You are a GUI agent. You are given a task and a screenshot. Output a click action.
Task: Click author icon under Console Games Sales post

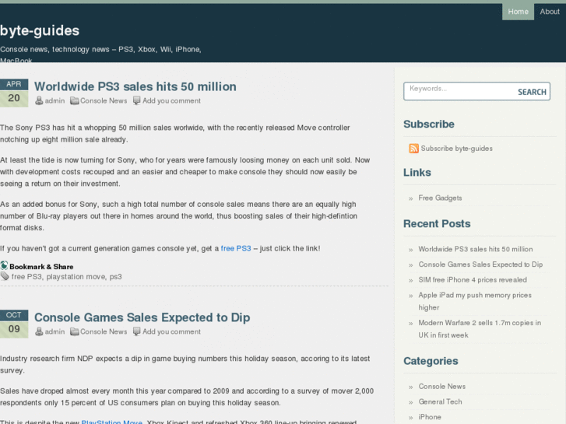point(39,331)
